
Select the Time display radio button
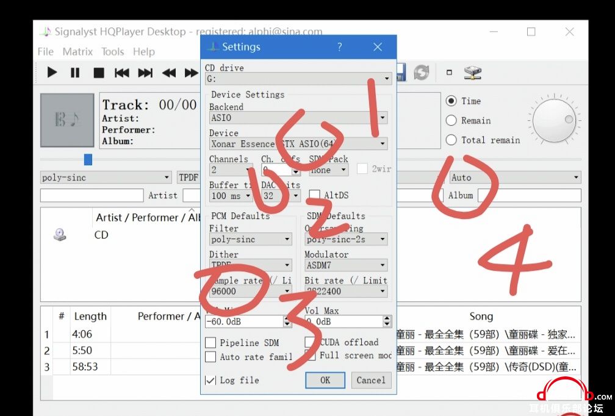point(451,101)
